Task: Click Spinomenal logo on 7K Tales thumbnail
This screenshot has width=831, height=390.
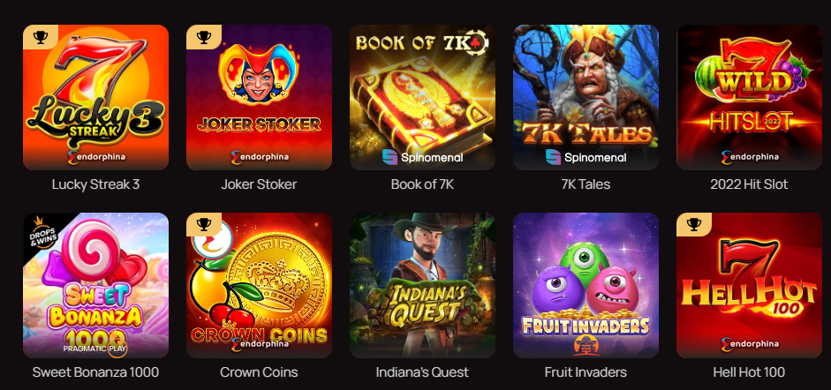Action: (x=585, y=157)
